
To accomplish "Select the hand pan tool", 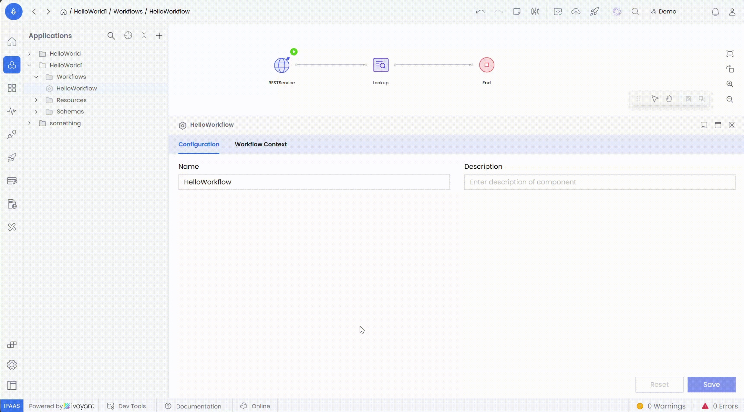I will pyautogui.click(x=669, y=99).
